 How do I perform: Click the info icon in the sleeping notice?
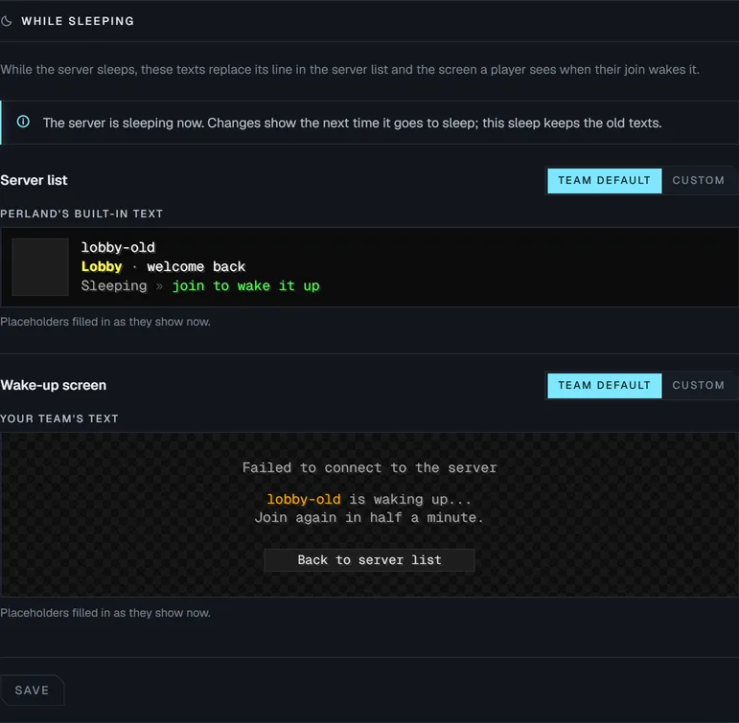(x=23, y=122)
